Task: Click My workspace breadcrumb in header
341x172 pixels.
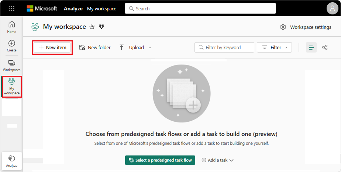Action: (x=102, y=9)
